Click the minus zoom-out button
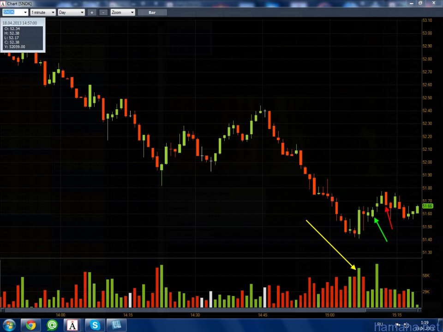The image size is (443, 332). [x=103, y=12]
